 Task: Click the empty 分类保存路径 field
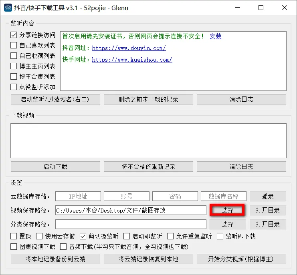(x=131, y=224)
